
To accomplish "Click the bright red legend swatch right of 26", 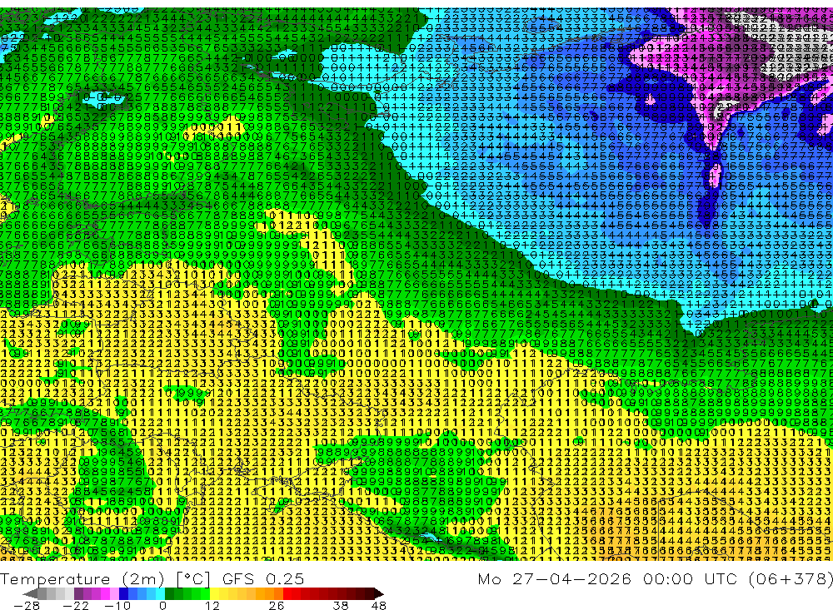I will (x=287, y=593).
